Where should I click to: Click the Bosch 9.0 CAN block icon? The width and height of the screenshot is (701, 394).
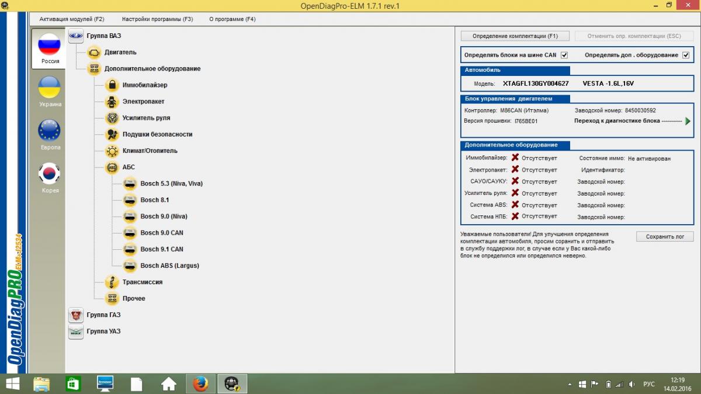click(130, 233)
